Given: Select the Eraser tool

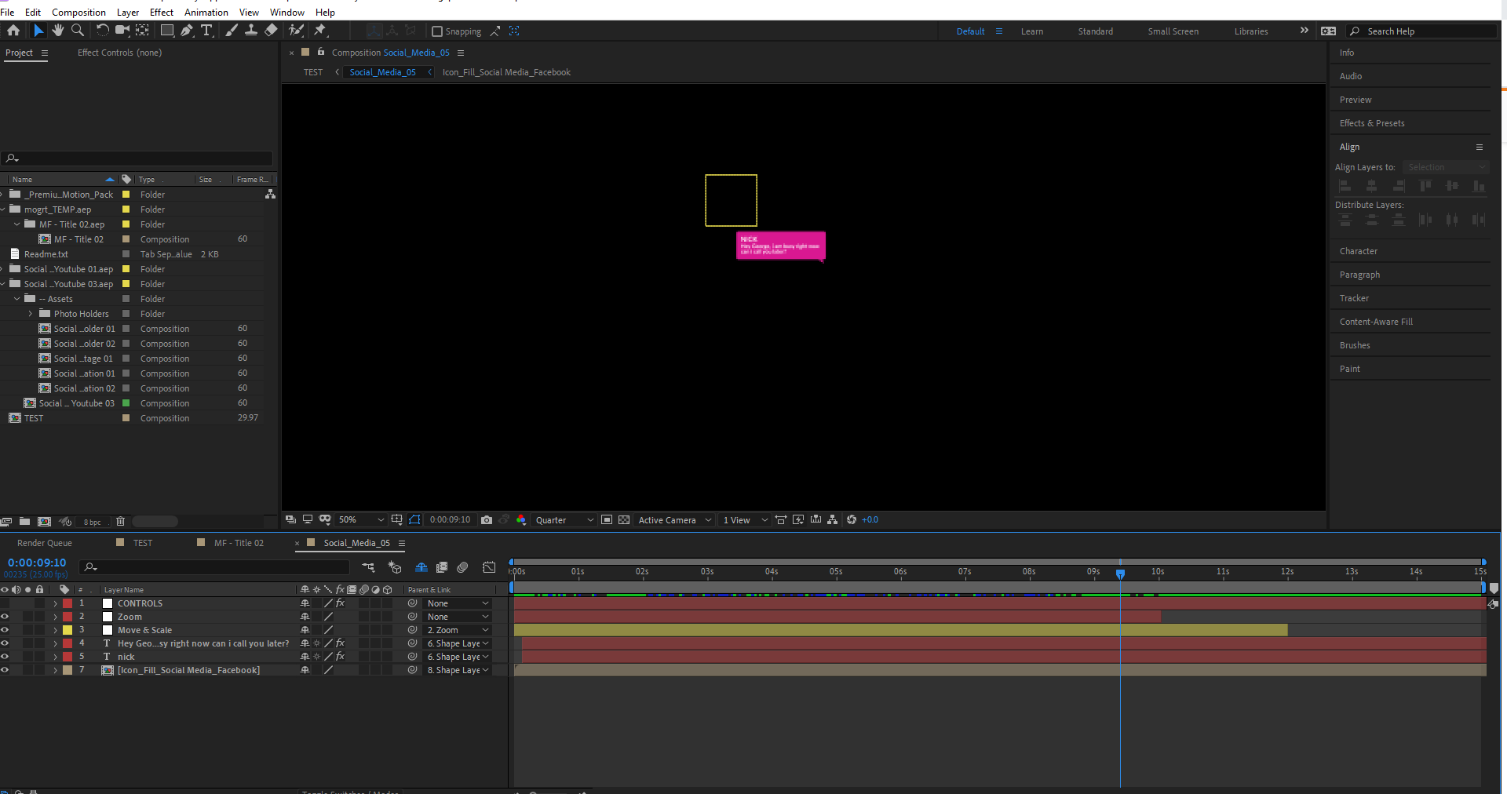Looking at the screenshot, I should click(x=271, y=31).
